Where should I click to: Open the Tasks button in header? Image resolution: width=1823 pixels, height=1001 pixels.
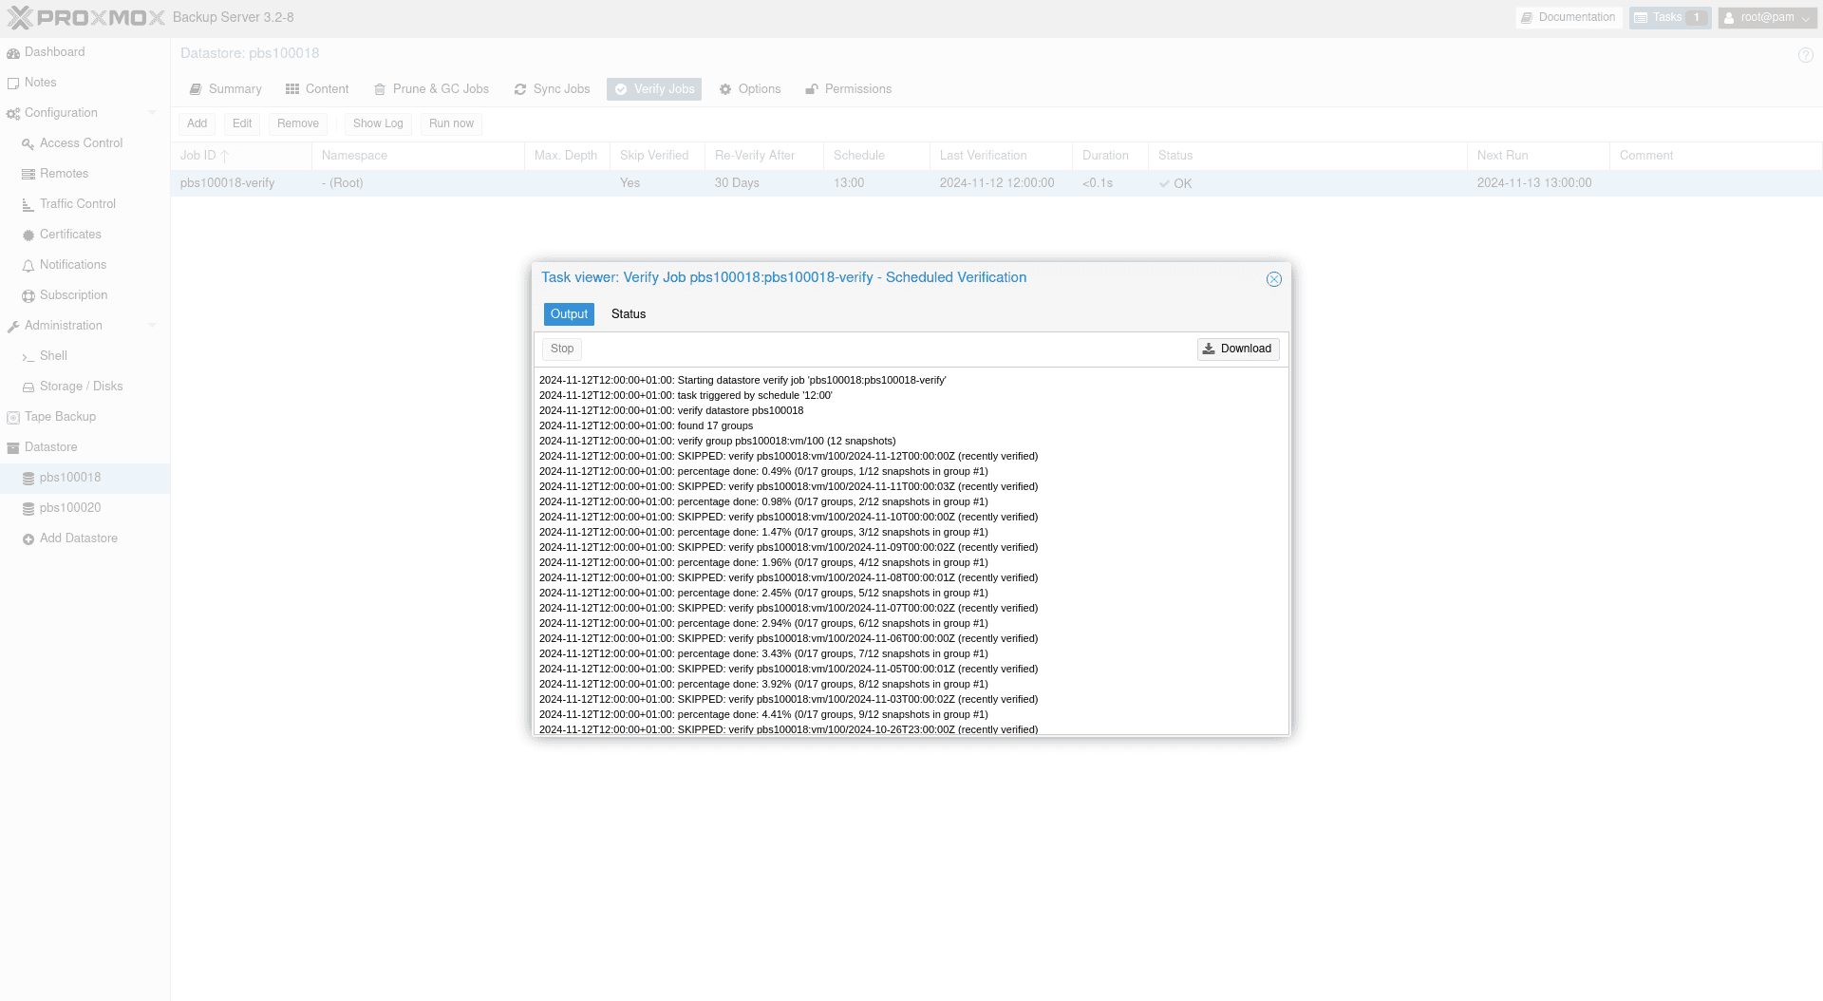click(1669, 17)
